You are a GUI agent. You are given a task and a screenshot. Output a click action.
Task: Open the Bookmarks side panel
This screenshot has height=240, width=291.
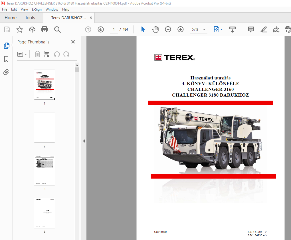6,59
